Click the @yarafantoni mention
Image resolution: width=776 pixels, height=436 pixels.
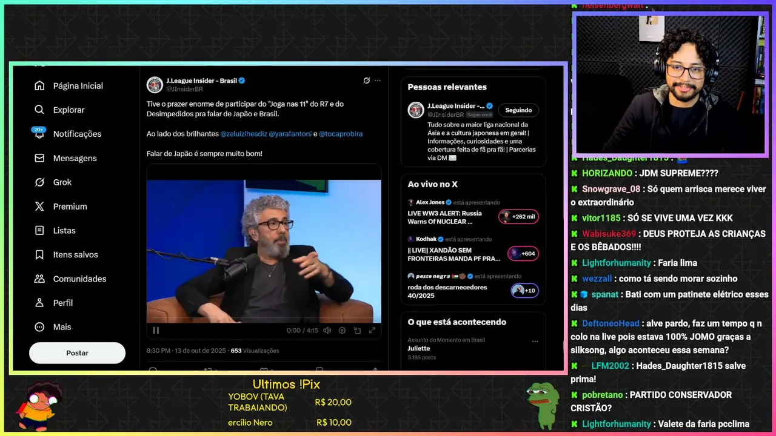290,134
